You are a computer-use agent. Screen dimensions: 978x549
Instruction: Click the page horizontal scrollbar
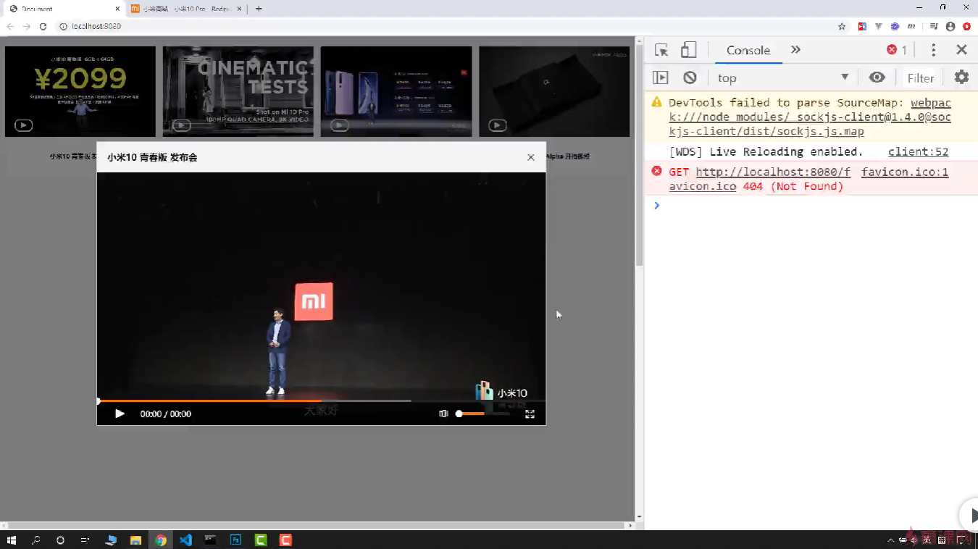click(x=315, y=525)
